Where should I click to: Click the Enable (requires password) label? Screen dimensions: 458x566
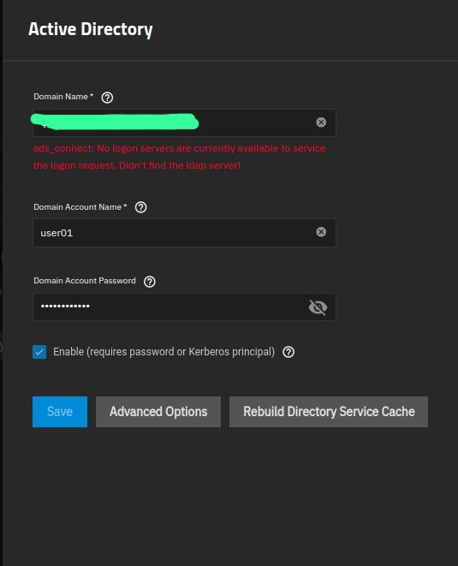tap(164, 352)
